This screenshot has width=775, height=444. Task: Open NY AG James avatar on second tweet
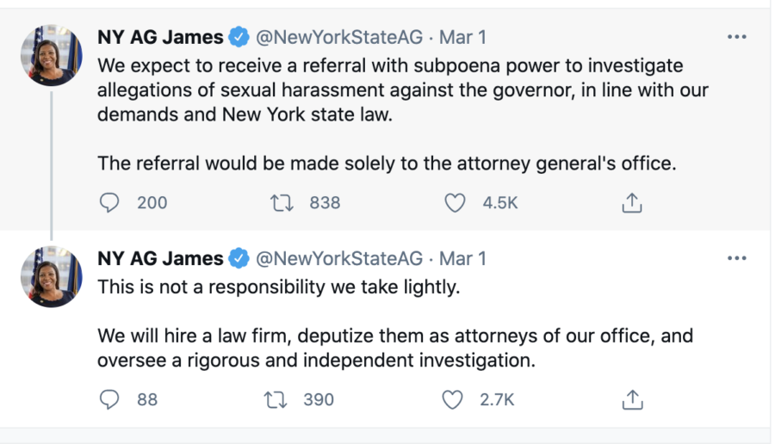pos(52,276)
